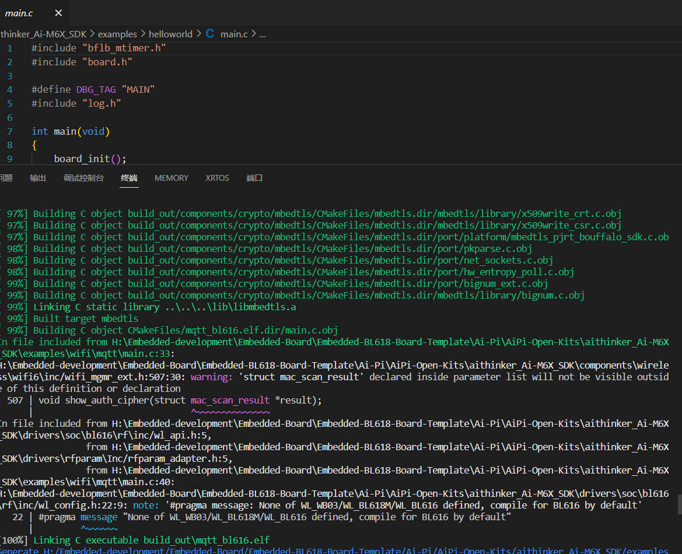Click the "log.h" include string
The image size is (682, 554).
click(x=102, y=103)
